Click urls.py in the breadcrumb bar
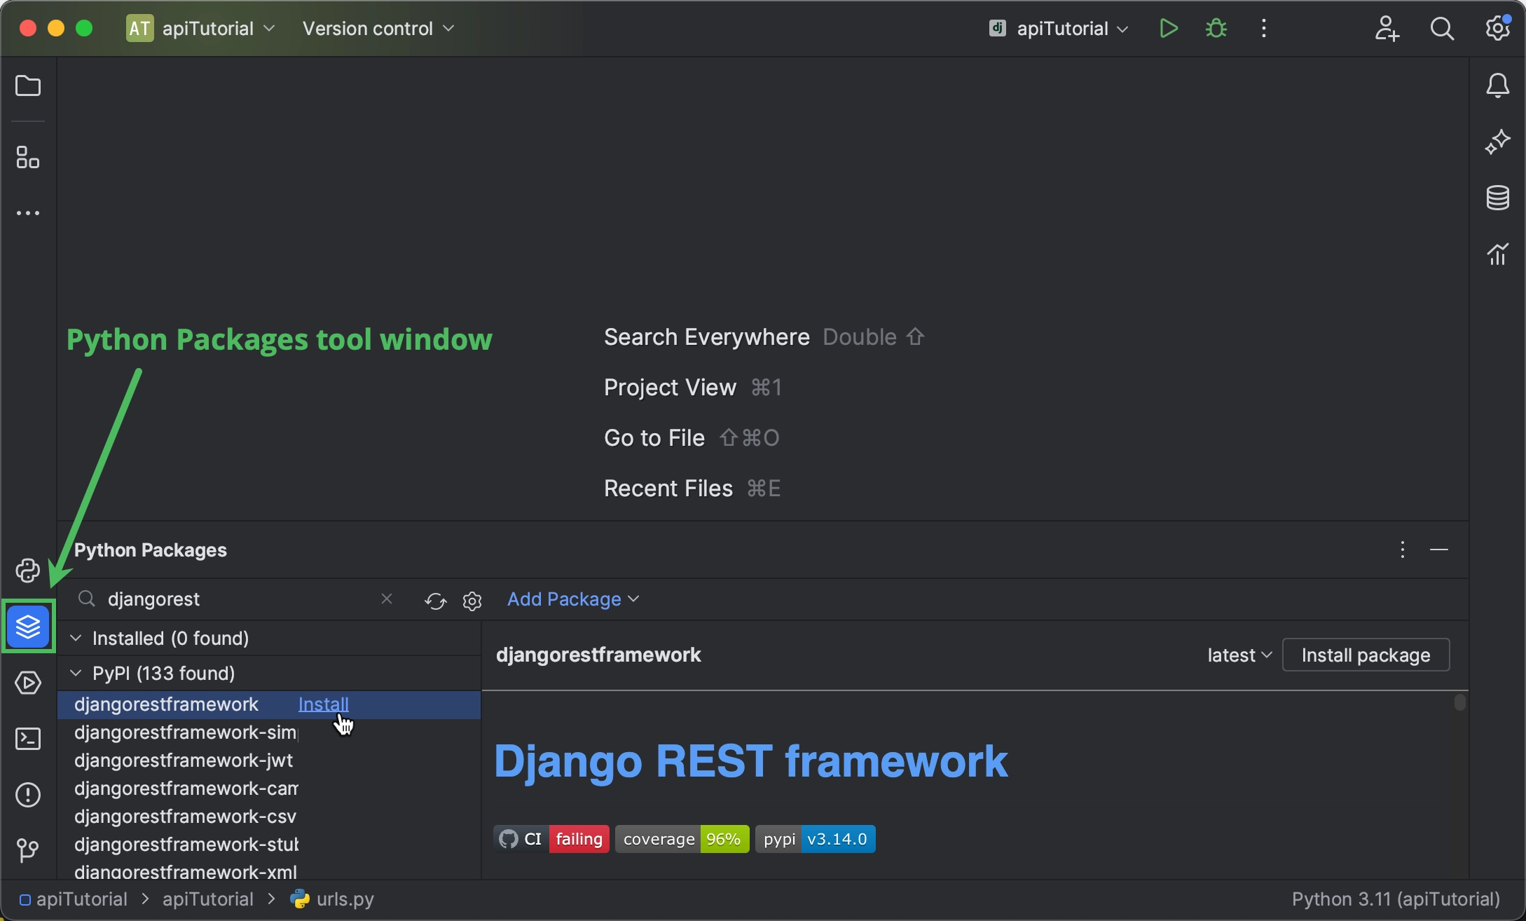 tap(333, 899)
